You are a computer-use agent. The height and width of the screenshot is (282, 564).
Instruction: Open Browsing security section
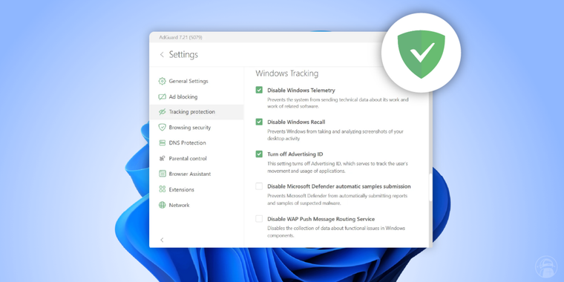197,128
